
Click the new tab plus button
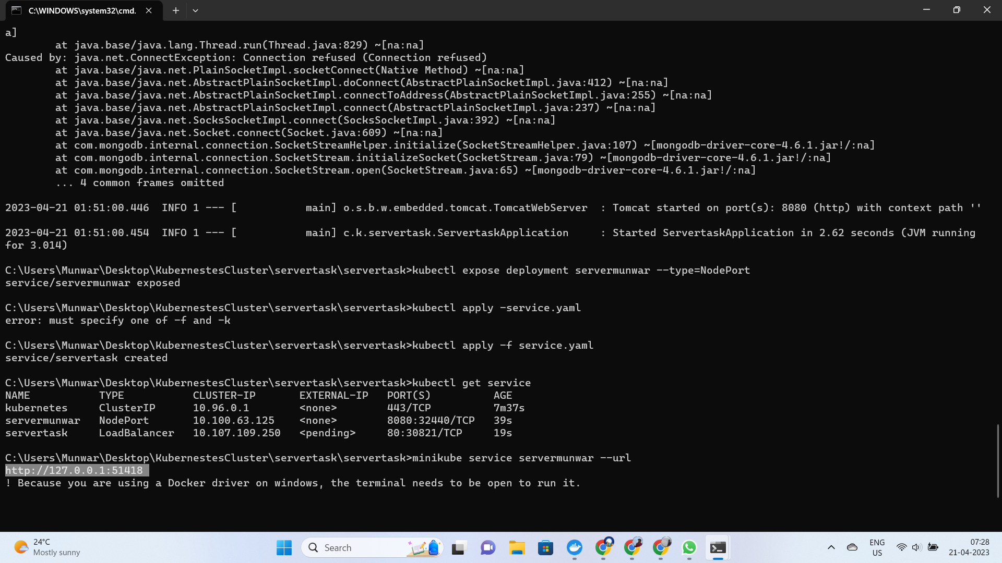tap(175, 10)
